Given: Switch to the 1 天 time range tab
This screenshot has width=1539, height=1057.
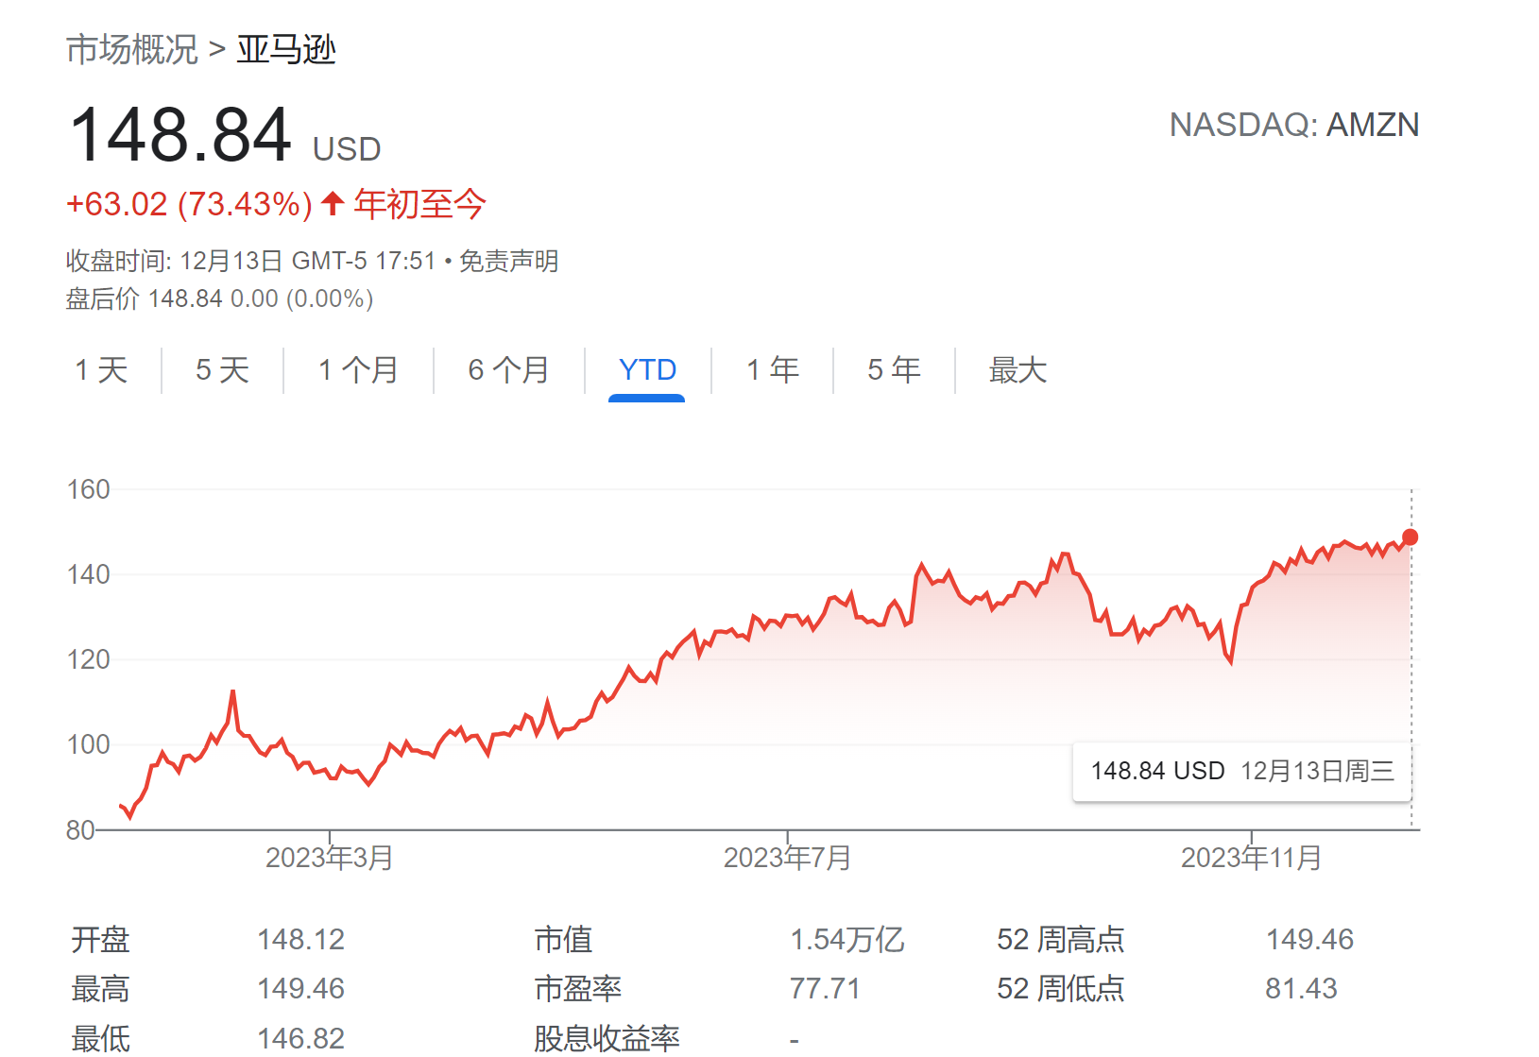Looking at the screenshot, I should pyautogui.click(x=101, y=369).
